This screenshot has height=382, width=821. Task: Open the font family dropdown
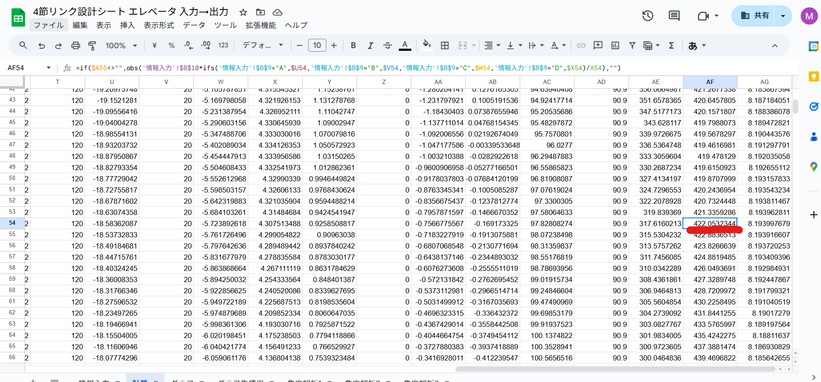click(262, 46)
